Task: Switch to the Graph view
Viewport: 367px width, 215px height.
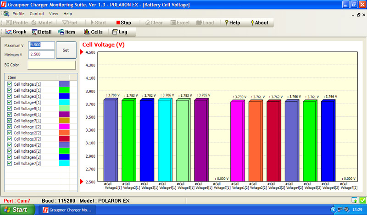Action: 16,32
